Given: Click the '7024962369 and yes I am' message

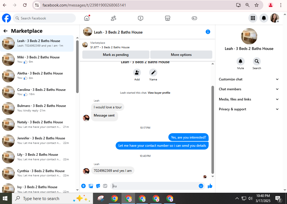Looking at the screenshot, I should click(x=112, y=171).
